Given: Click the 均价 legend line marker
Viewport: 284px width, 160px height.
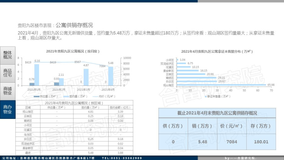Looking at the screenshot, I should [96, 97].
